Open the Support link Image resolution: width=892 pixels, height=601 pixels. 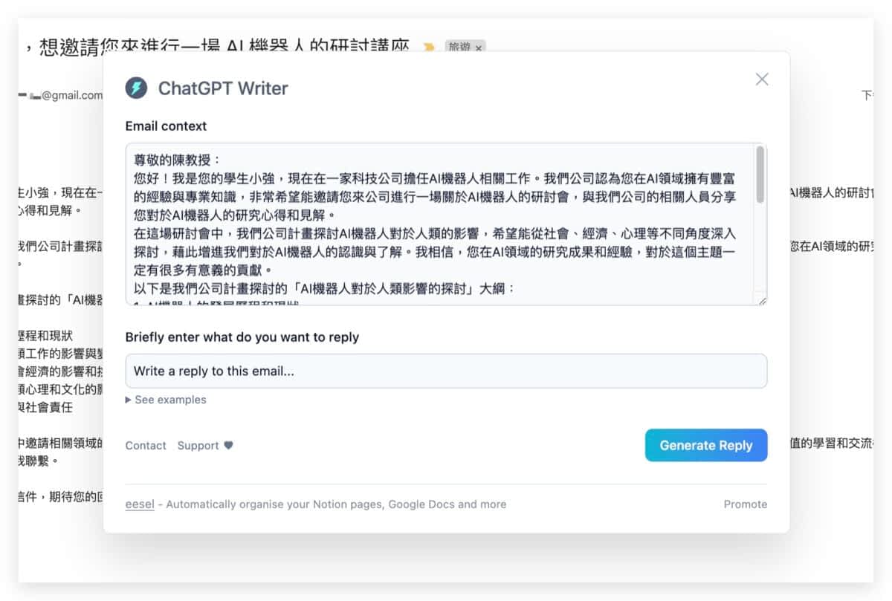[198, 446]
